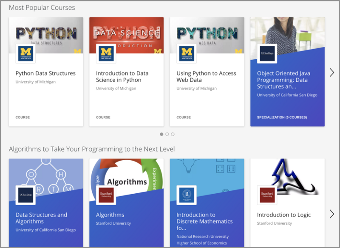Select the first carousel page dot
340x248 pixels.
point(161,134)
